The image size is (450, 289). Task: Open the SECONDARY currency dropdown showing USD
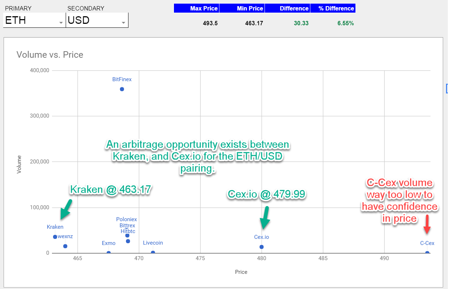pyautogui.click(x=97, y=21)
